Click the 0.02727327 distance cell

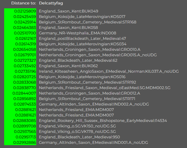(25, 60)
